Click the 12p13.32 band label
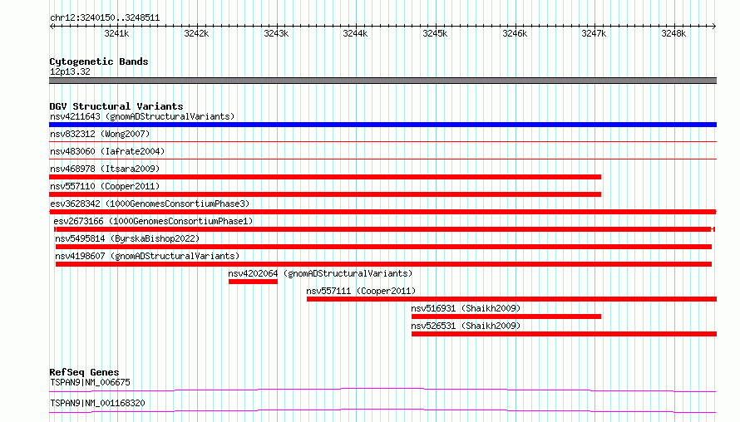Screen dimensions: 740x422 (x=70, y=71)
